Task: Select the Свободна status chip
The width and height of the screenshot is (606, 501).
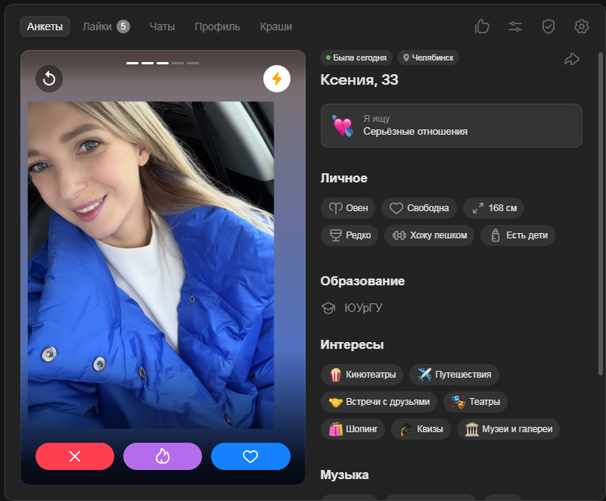Action: pos(419,208)
